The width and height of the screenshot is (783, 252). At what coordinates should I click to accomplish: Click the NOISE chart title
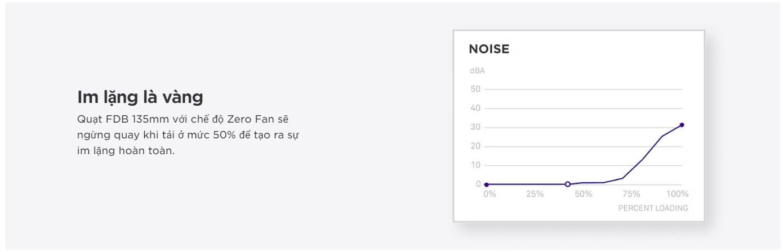(x=489, y=49)
